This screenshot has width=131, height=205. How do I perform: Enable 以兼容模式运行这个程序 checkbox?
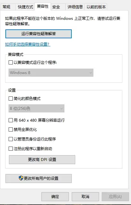tap(11, 63)
